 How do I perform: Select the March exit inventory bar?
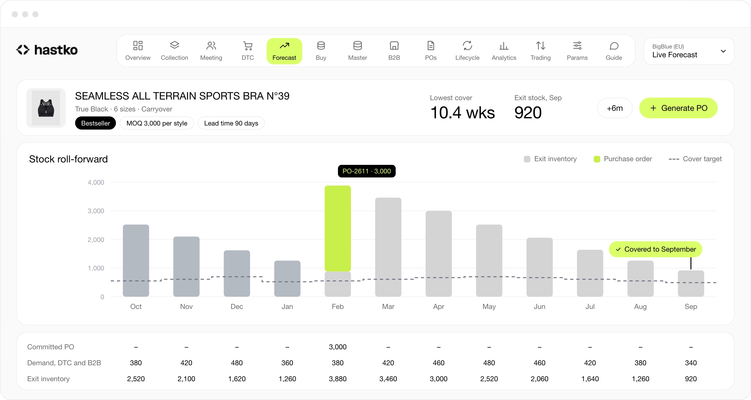pyautogui.click(x=388, y=247)
